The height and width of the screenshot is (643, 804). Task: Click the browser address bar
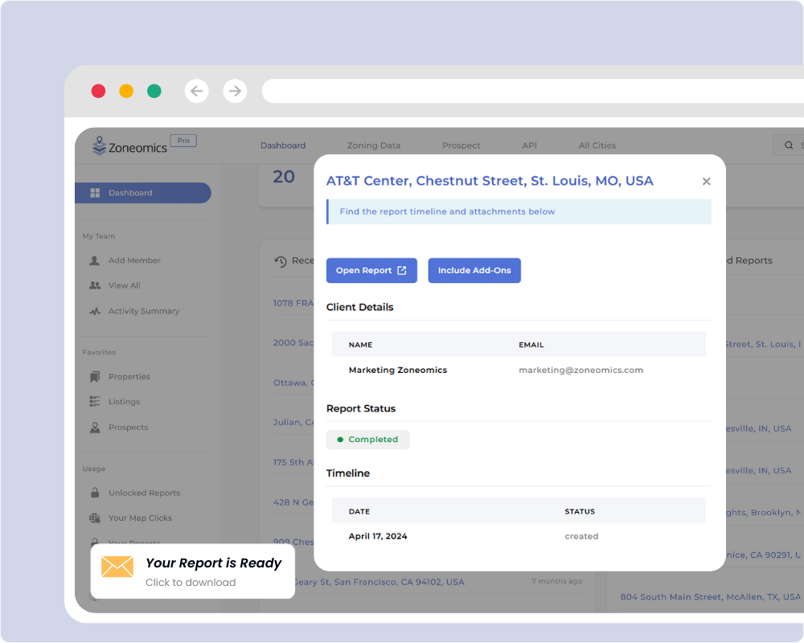pyautogui.click(x=531, y=91)
